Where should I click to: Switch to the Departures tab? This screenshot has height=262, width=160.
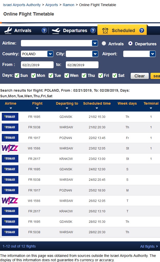[x=75, y=31]
